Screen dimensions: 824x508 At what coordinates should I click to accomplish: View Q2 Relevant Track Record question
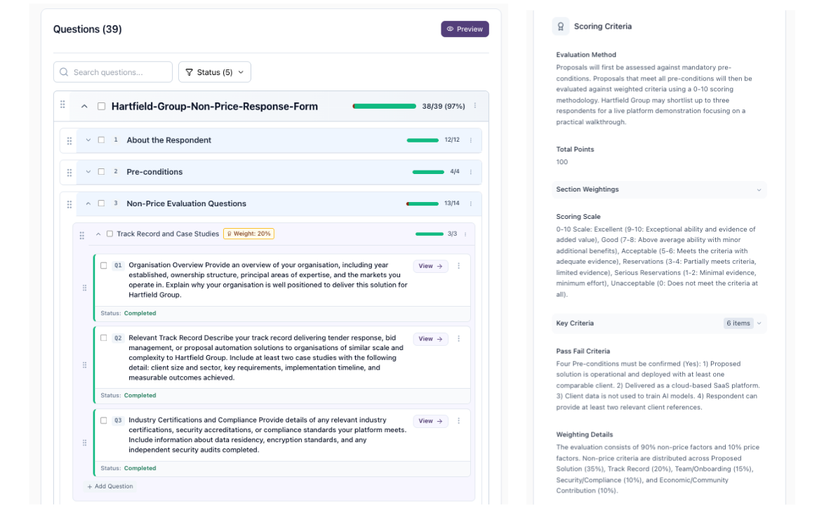430,339
